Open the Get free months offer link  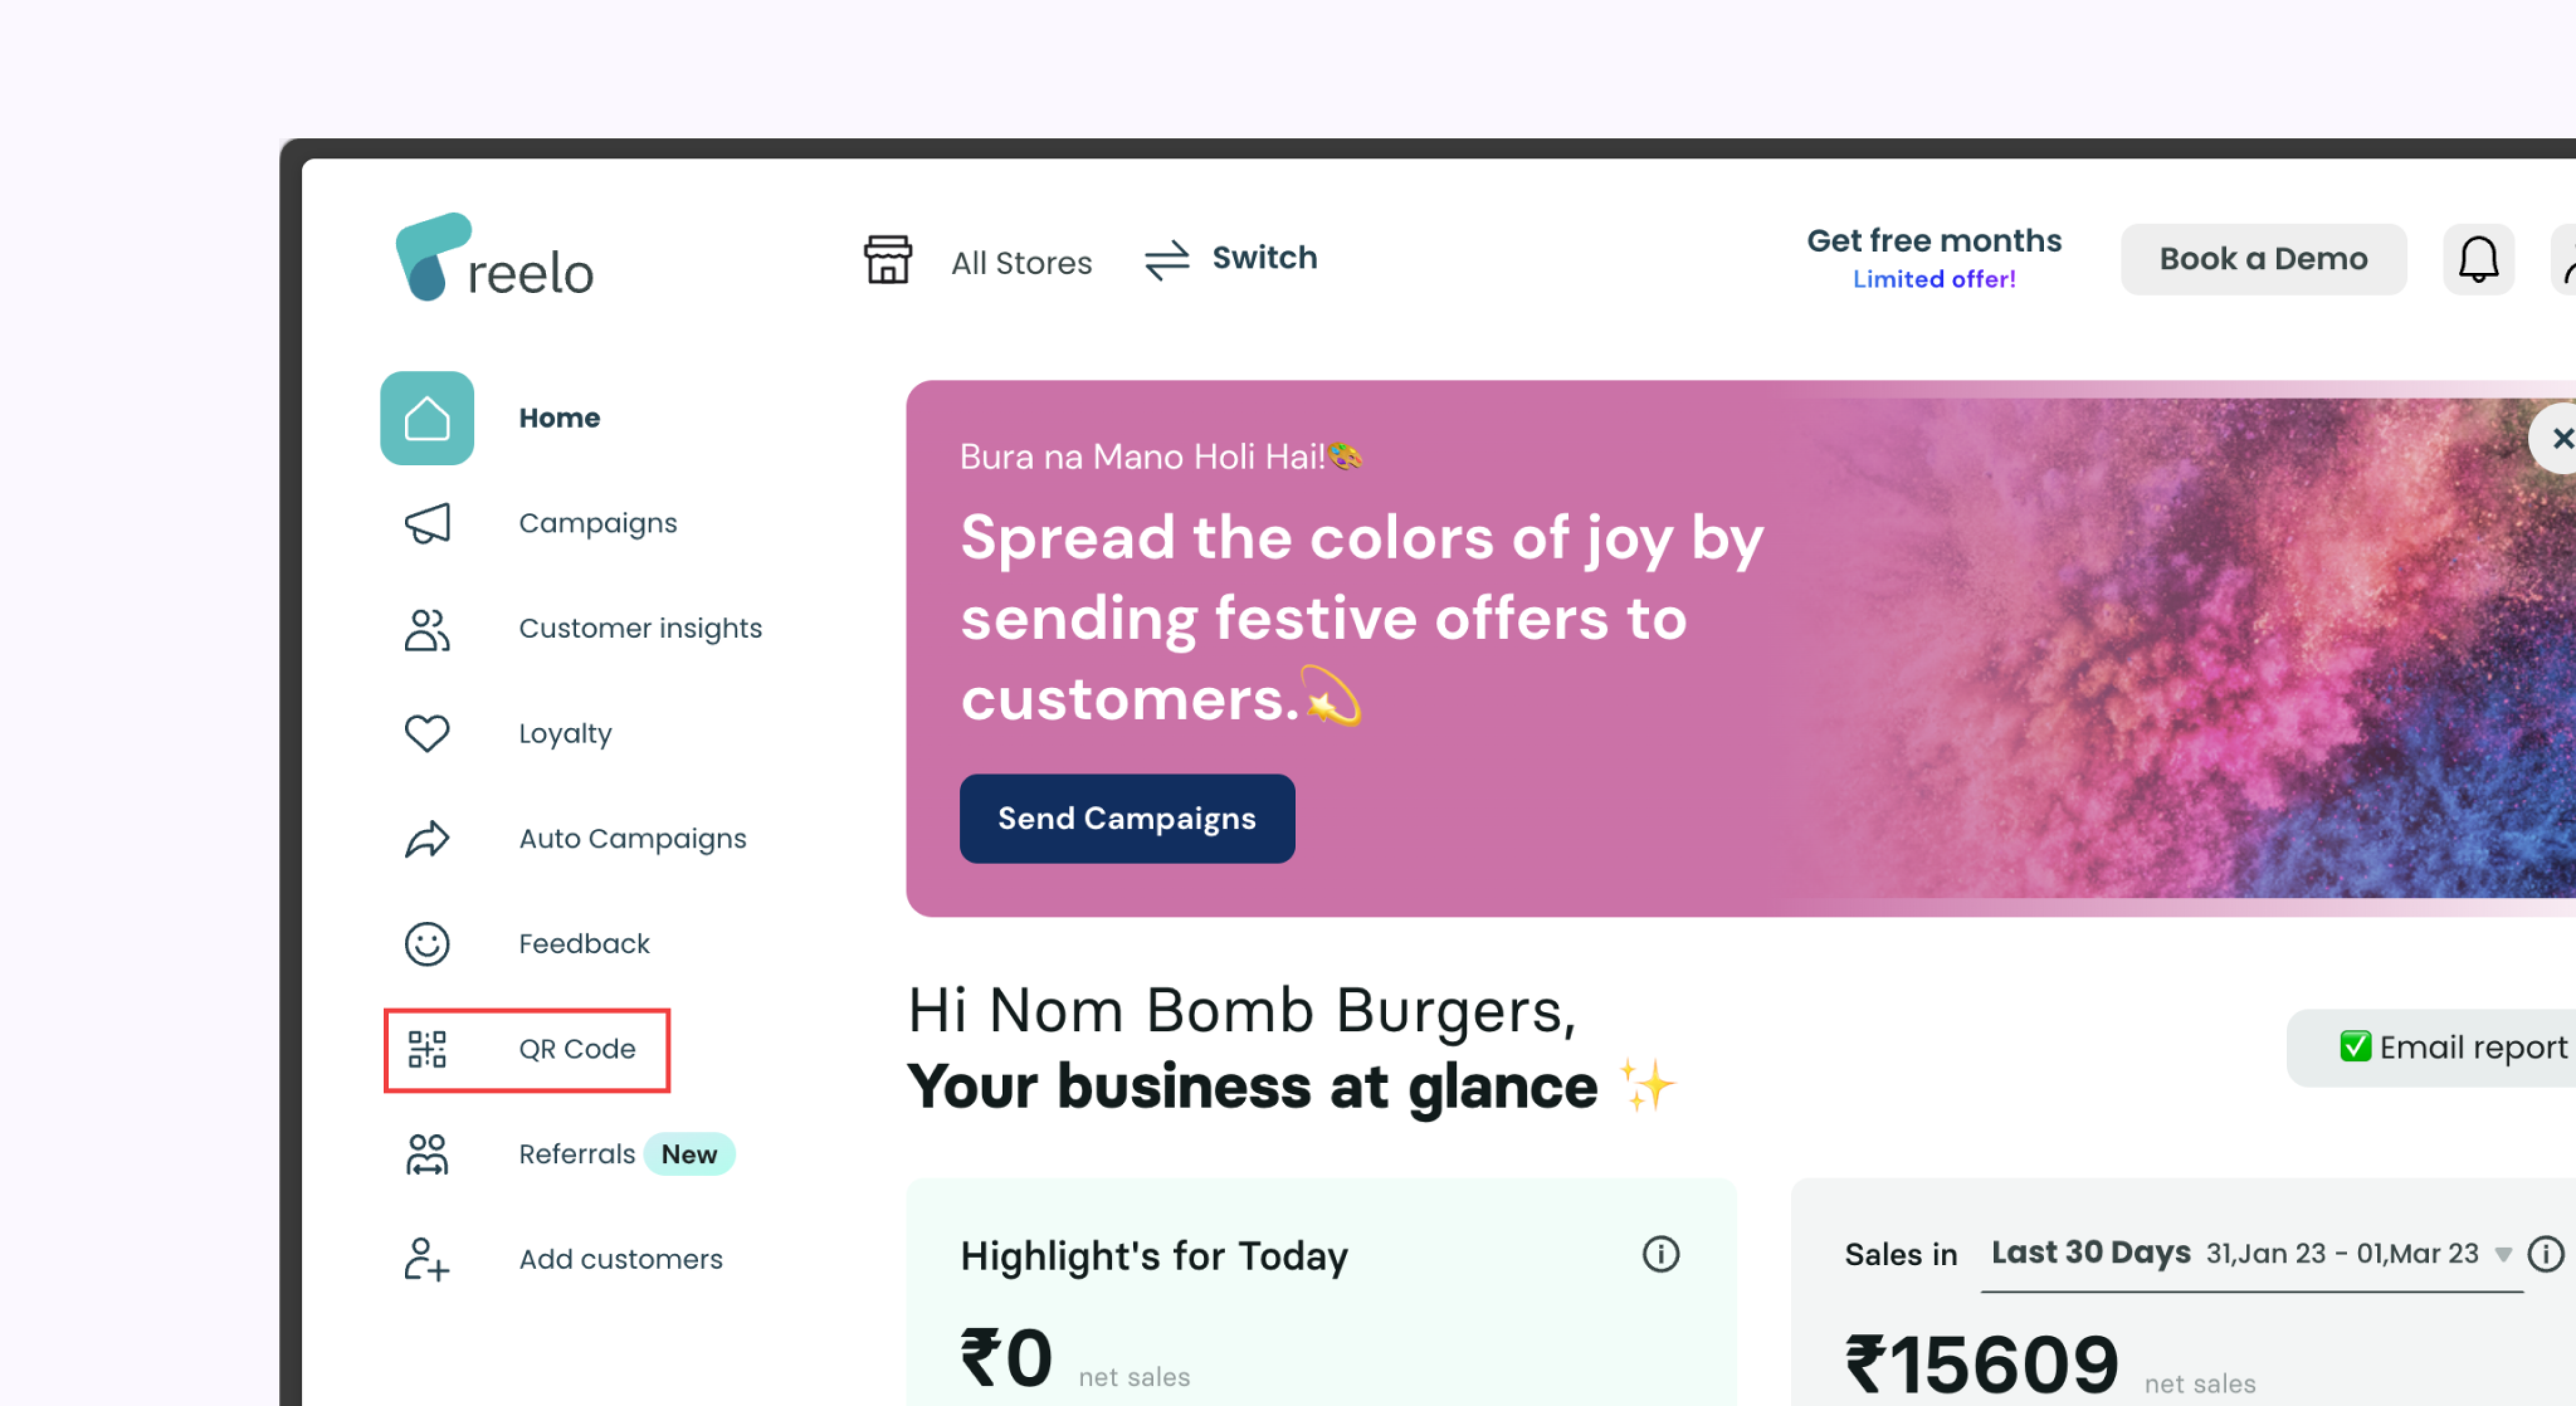(x=1934, y=258)
